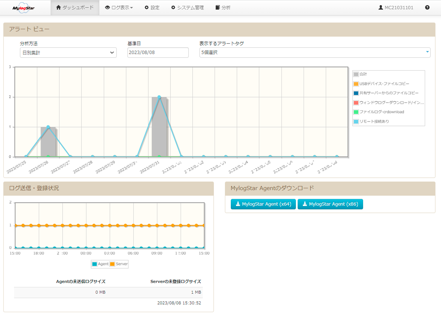Click the 基準日 date field

tap(158, 52)
